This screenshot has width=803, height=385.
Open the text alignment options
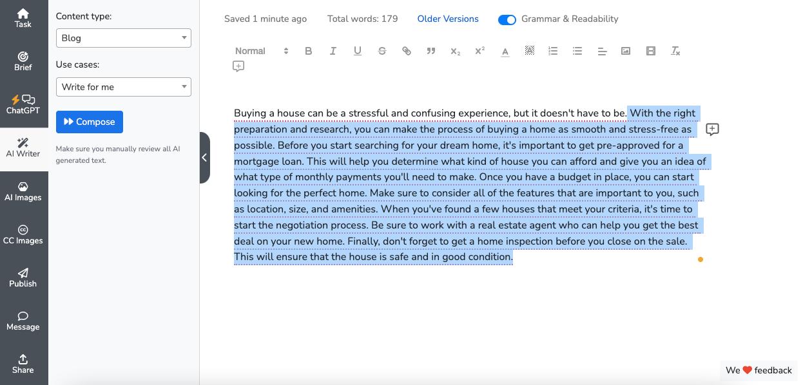pos(602,51)
